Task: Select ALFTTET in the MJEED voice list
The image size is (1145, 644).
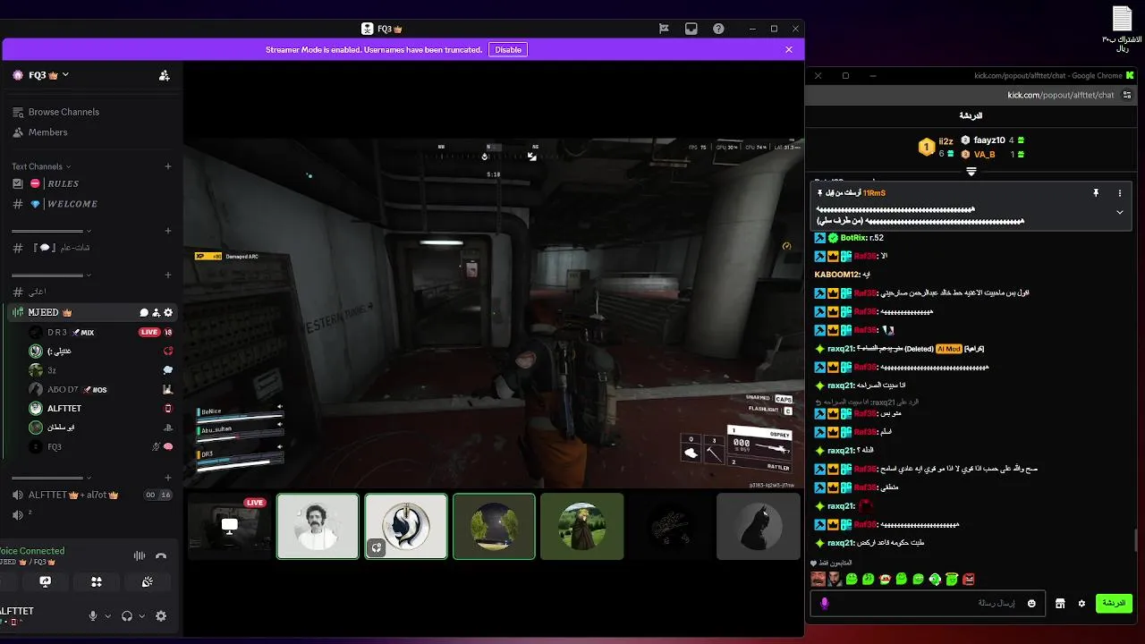Action: coord(64,408)
